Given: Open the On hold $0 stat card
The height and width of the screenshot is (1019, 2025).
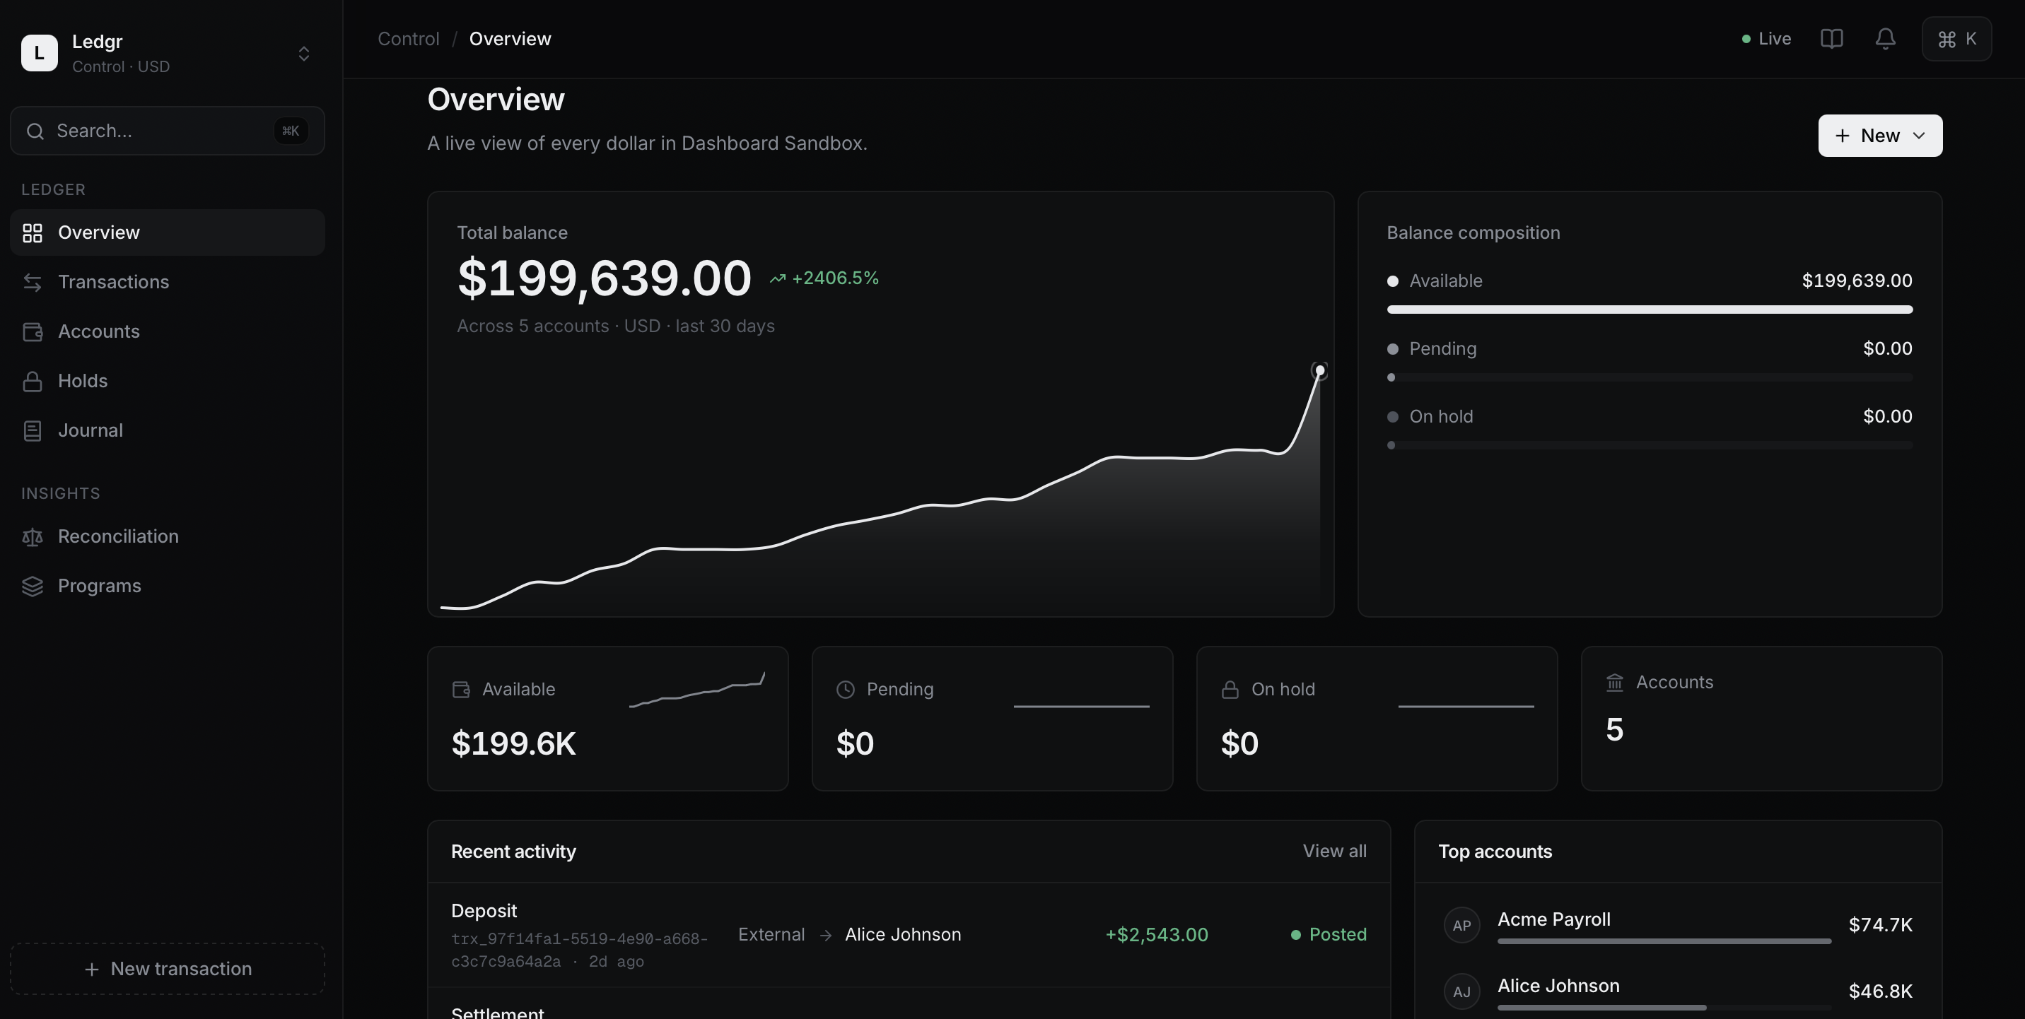Looking at the screenshot, I should tap(1377, 719).
